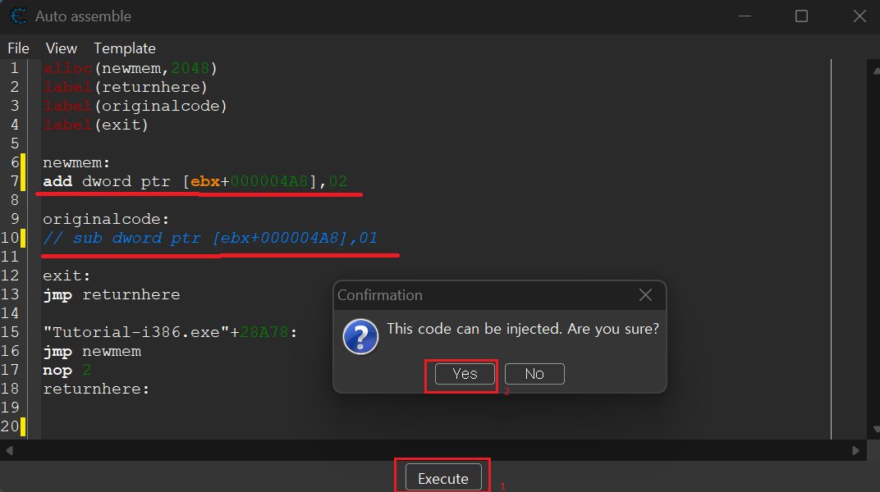This screenshot has width=880, height=492.
Task: Click the commented sub dword ptr line
Action: 210,238
